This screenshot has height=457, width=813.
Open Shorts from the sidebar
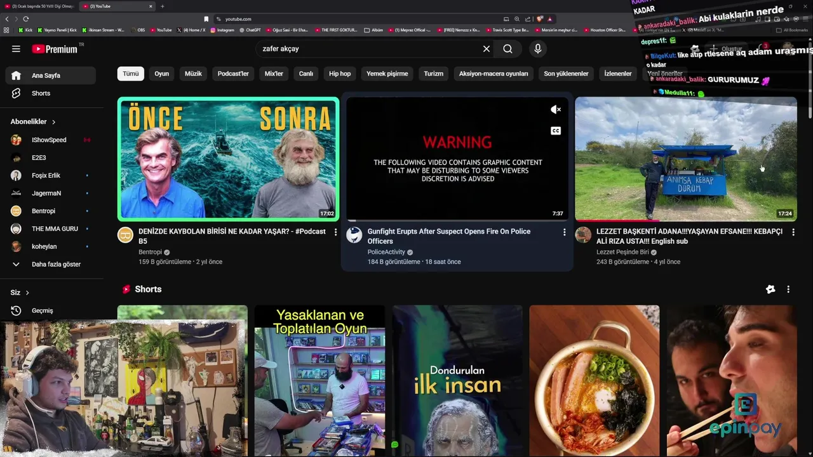pyautogui.click(x=51, y=93)
